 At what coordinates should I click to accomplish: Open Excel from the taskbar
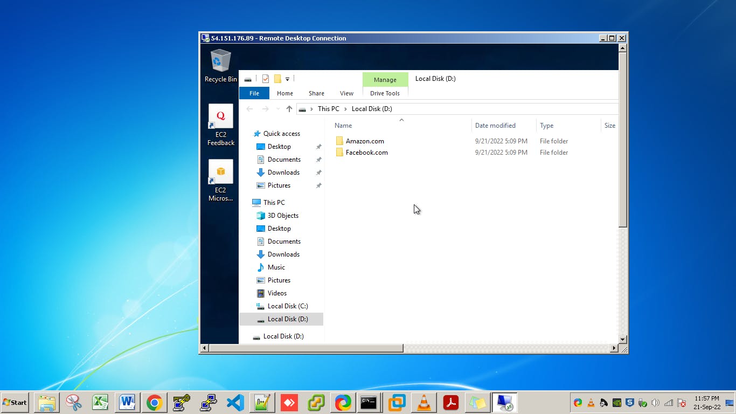click(100, 403)
